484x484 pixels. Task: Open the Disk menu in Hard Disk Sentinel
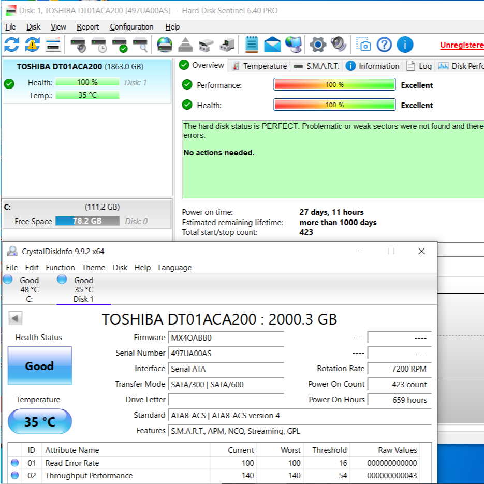pyautogui.click(x=33, y=27)
